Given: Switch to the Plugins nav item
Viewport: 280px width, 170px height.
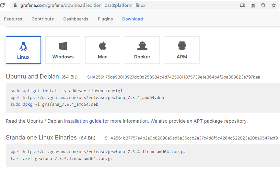Looking at the screenshot, I should coord(105,19).
